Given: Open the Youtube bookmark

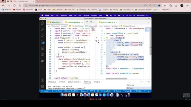Looking at the screenshot, I should click(x=17, y=10).
